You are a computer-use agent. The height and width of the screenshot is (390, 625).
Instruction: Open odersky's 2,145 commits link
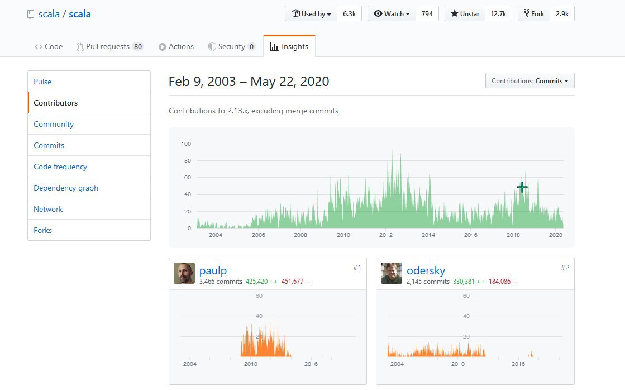pos(428,282)
